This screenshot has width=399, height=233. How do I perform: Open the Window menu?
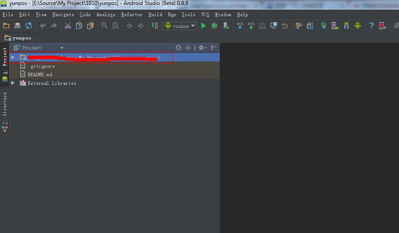point(223,15)
